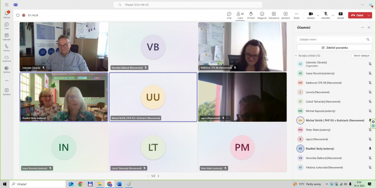Expand the Mikrofón options dropdown arrow
376x188 pixels.
(x=333, y=15)
